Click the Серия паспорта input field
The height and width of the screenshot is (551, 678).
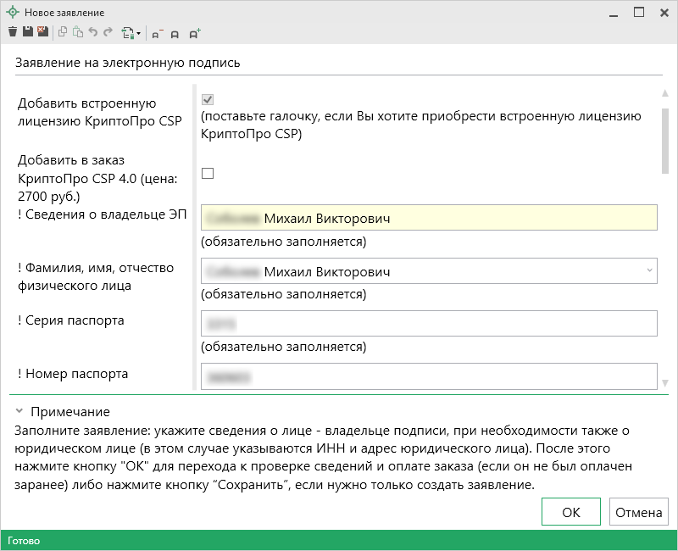click(x=429, y=324)
